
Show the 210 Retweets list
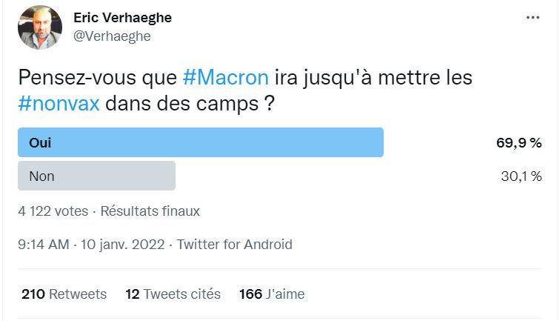[x=64, y=294]
